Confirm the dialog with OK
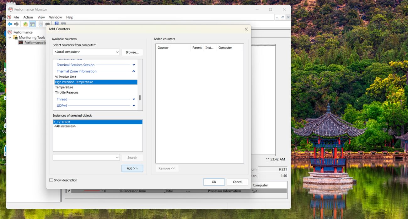Image resolution: width=408 pixels, height=219 pixels. click(x=214, y=182)
